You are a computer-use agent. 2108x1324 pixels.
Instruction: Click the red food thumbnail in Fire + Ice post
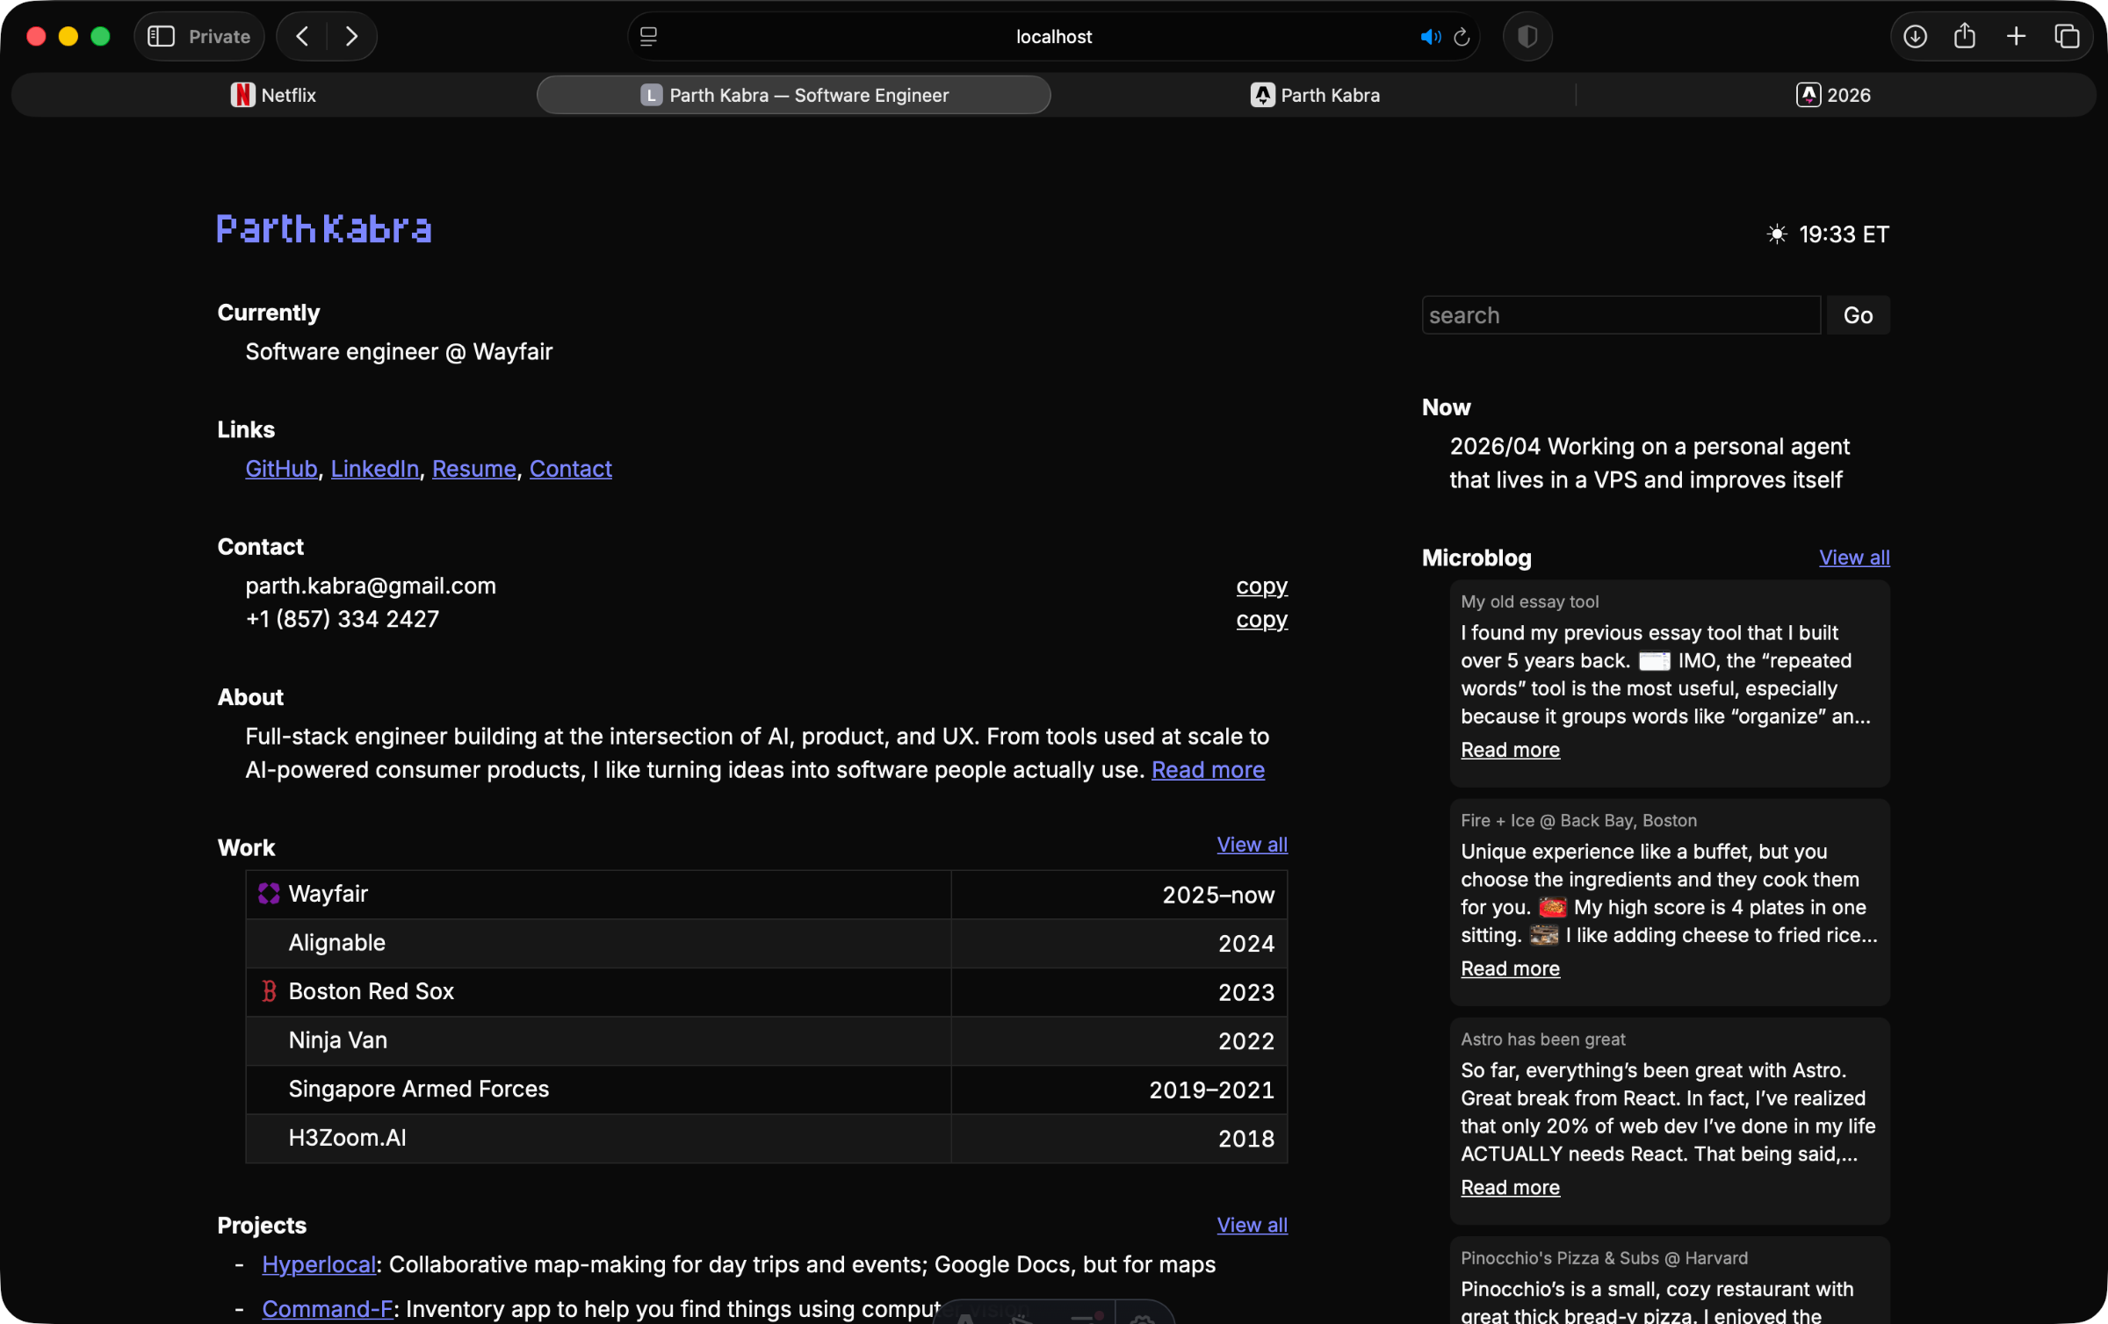pyautogui.click(x=1552, y=907)
